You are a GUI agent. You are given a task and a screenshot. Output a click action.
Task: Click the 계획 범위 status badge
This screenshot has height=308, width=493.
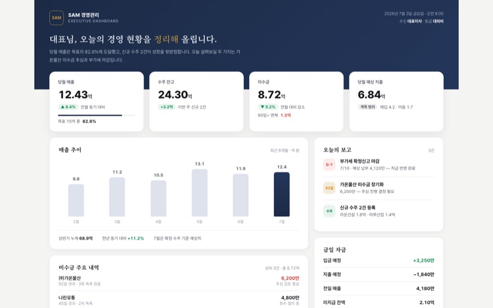[x=368, y=107]
